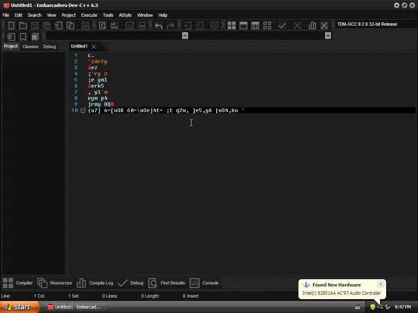The height and width of the screenshot is (313, 418).
Task: Open the Compiler bottom panel
Action: [18, 283]
